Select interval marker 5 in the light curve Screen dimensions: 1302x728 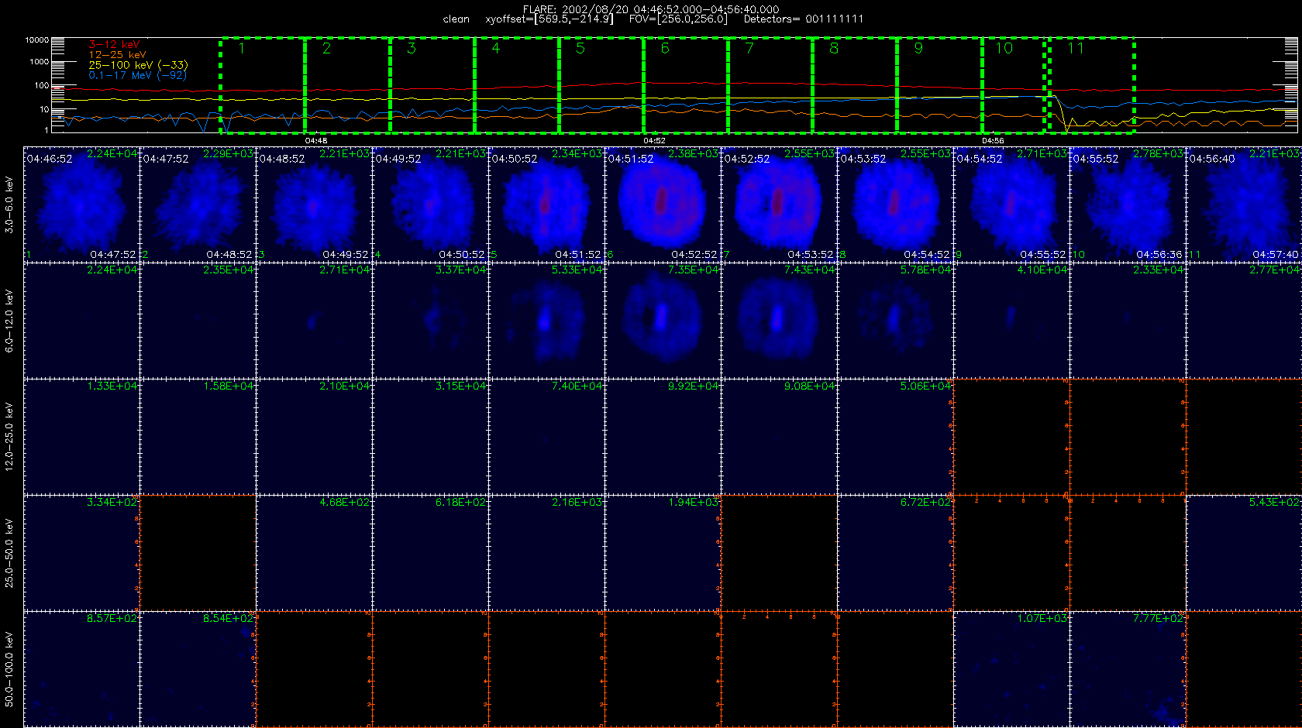580,48
